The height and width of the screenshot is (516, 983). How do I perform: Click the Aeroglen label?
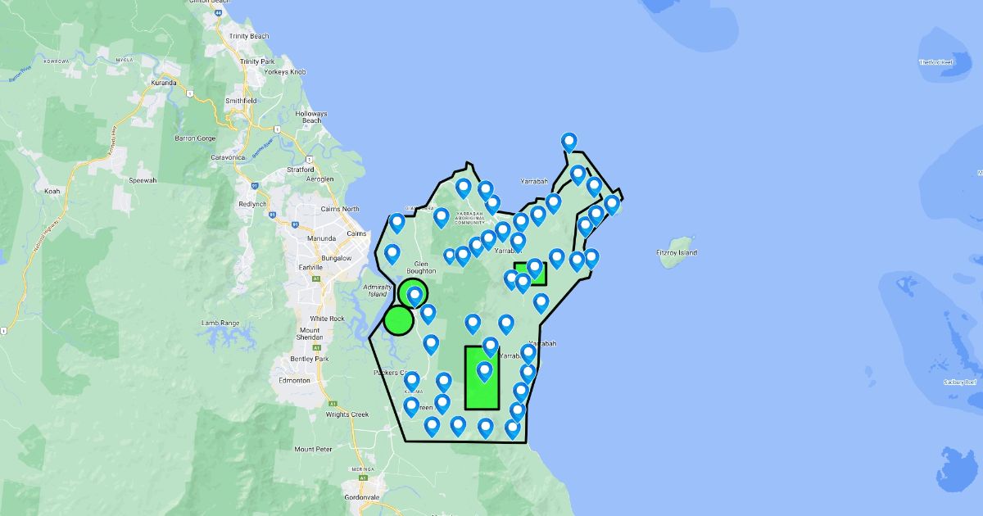(320, 179)
